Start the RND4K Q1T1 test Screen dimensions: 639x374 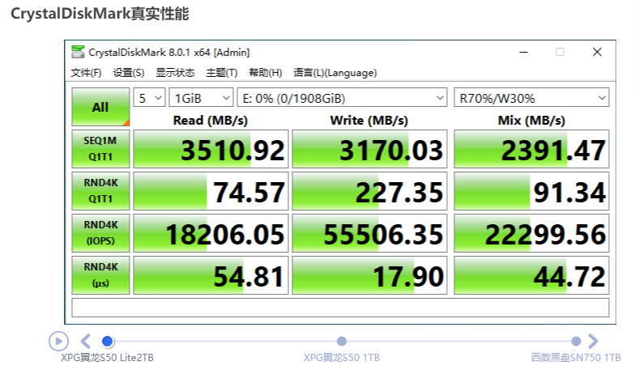pos(100,191)
